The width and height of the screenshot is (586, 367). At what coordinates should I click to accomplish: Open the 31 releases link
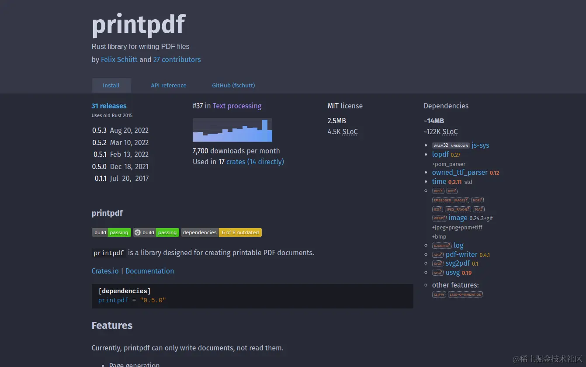(x=109, y=106)
